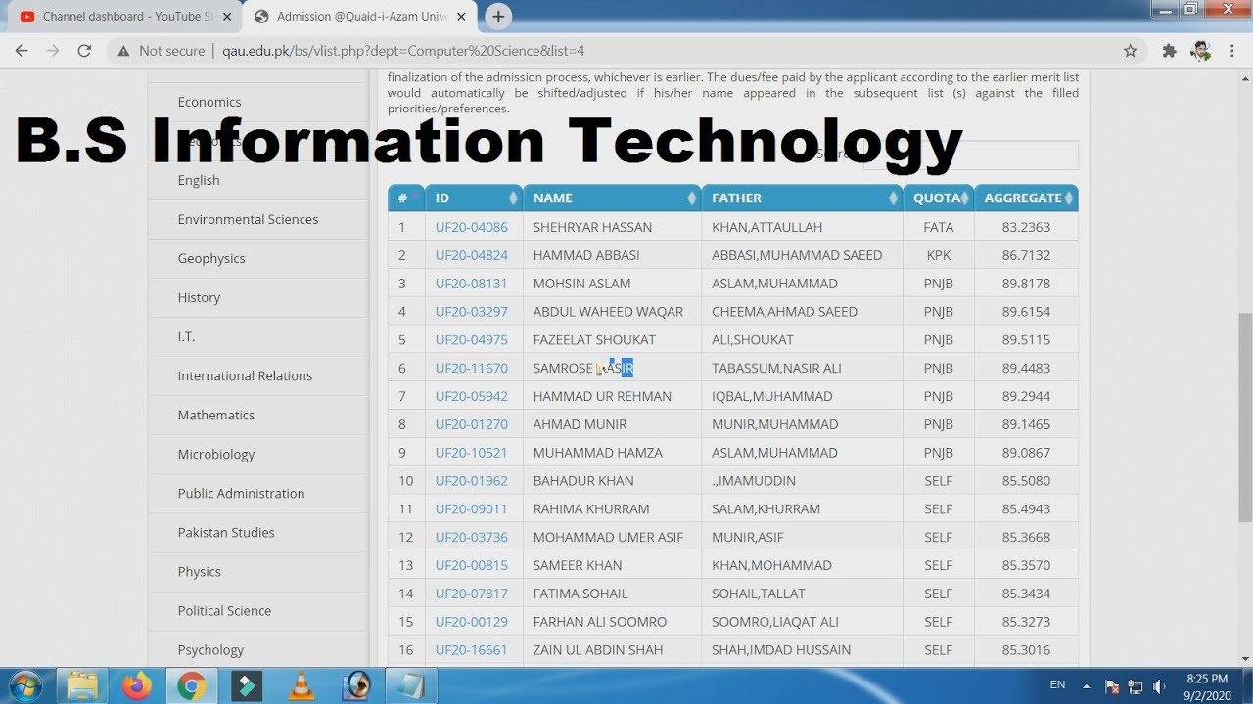
Task: Open applicant ID UF20-11670
Action: point(472,368)
